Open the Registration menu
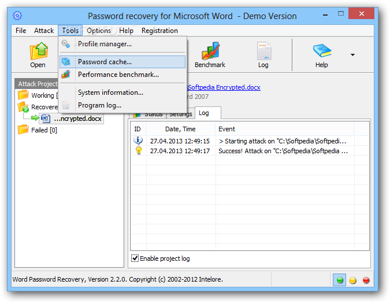Screen dimensions: 390x303 (x=159, y=31)
